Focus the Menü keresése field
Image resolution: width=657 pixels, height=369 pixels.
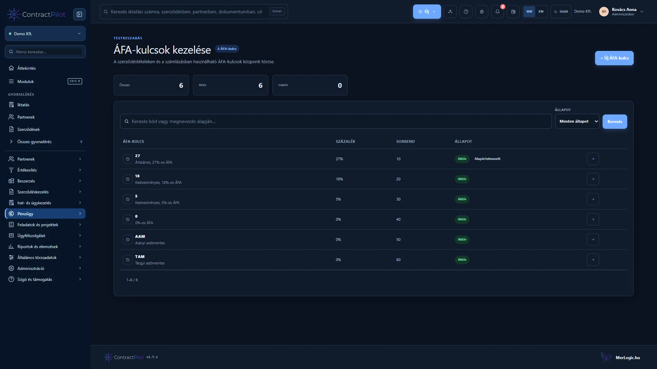click(45, 52)
